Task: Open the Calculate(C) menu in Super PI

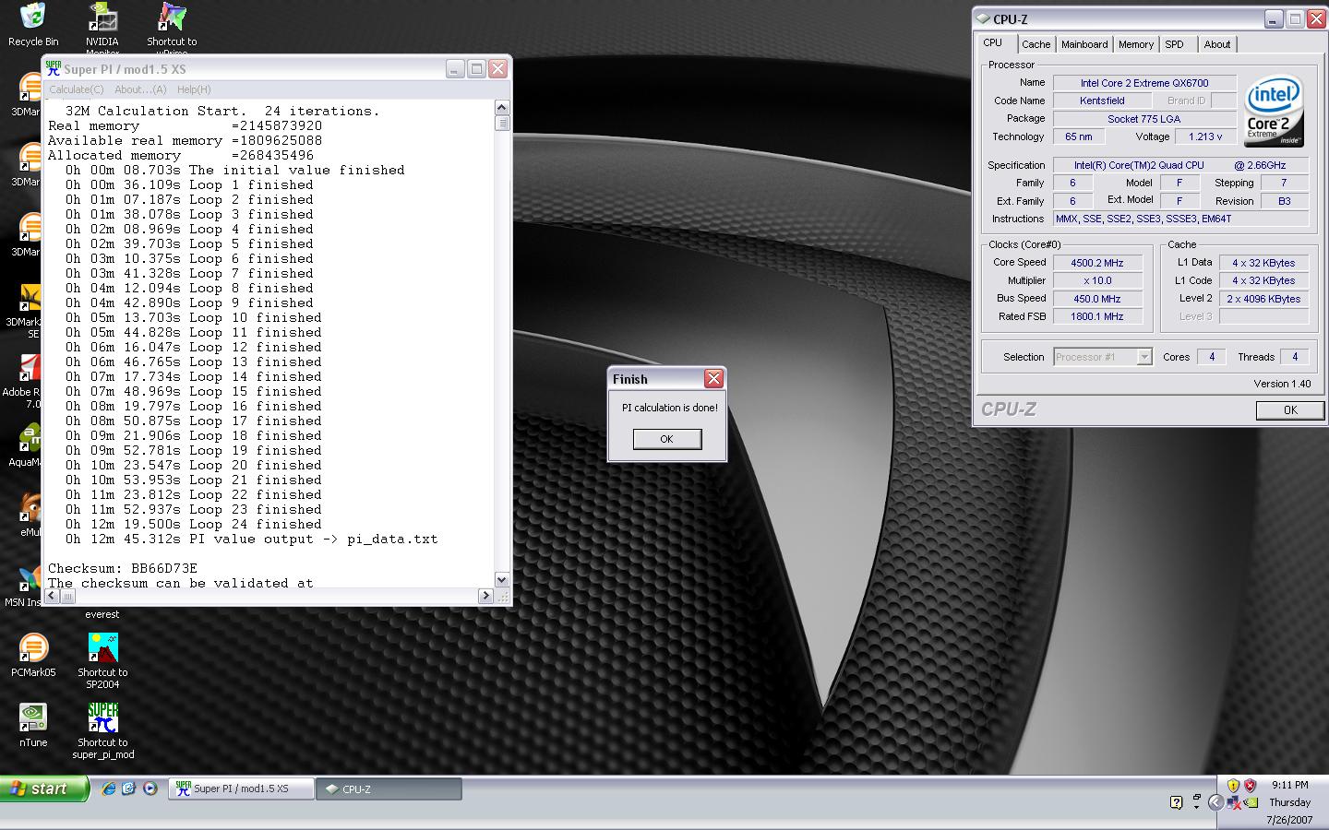Action: (77, 89)
